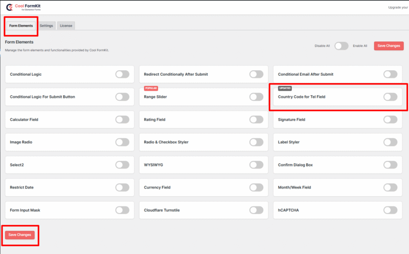
Task: Click the "Month/Week Field" label text
Action: click(x=294, y=187)
